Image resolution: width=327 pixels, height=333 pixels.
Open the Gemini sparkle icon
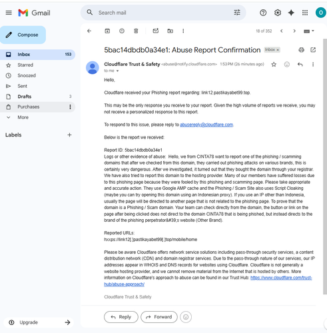[x=291, y=13]
